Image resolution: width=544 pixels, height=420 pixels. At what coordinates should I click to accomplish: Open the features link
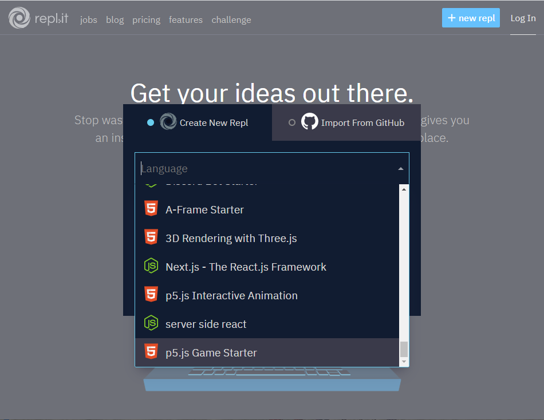coord(186,20)
